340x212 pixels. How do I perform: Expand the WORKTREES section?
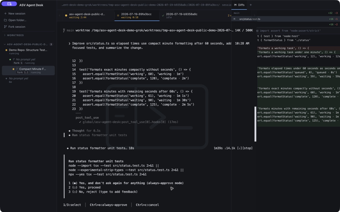[15, 35]
